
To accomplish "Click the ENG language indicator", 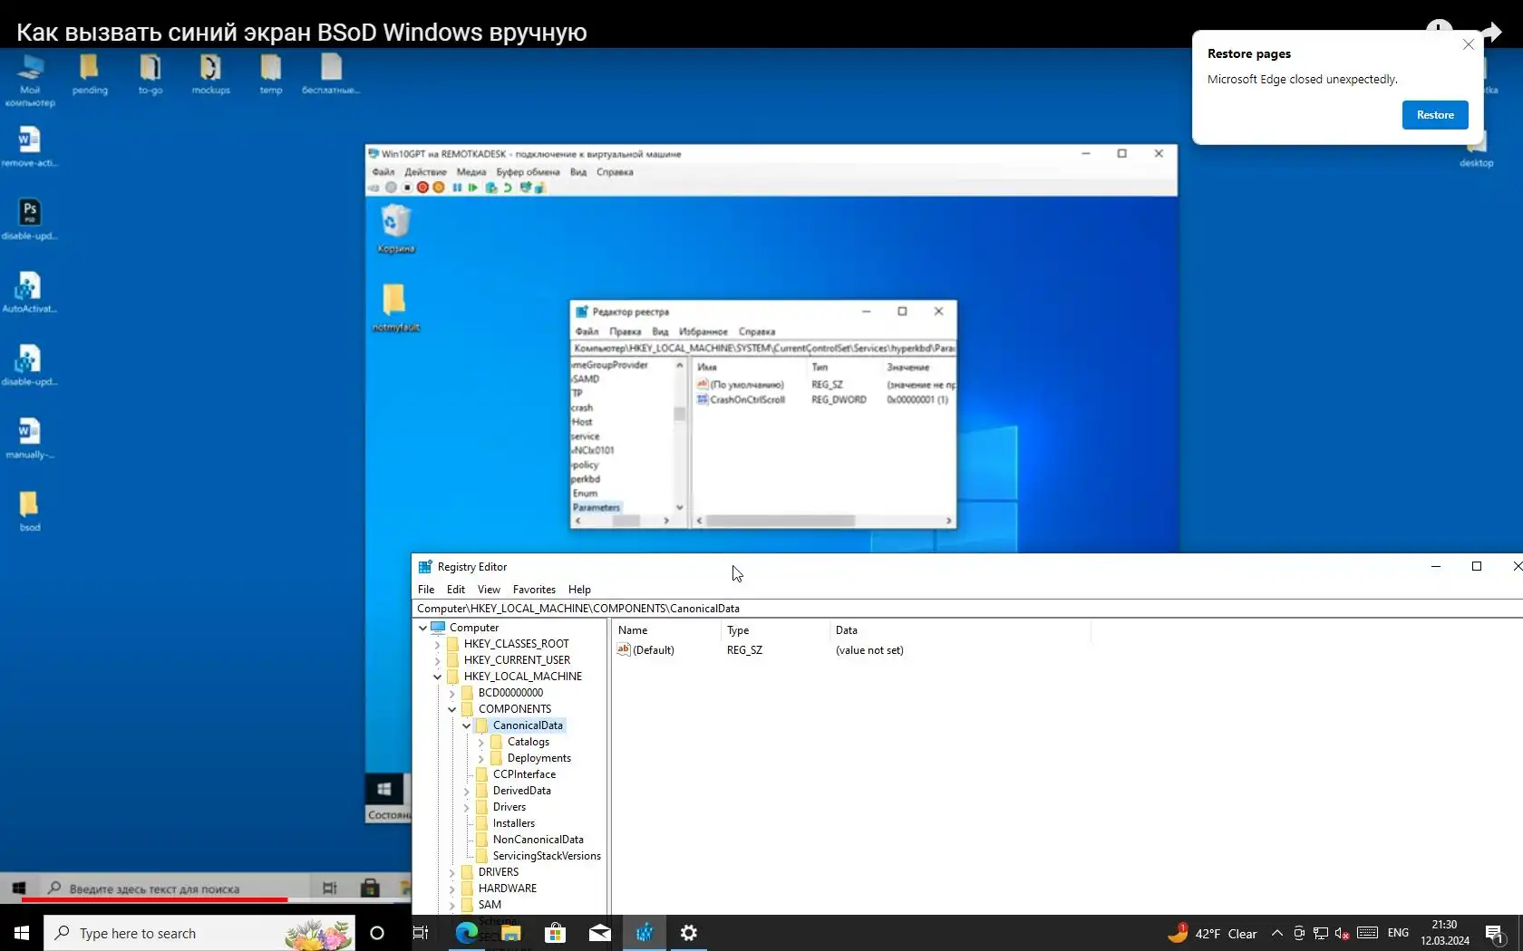I will pos(1398,934).
